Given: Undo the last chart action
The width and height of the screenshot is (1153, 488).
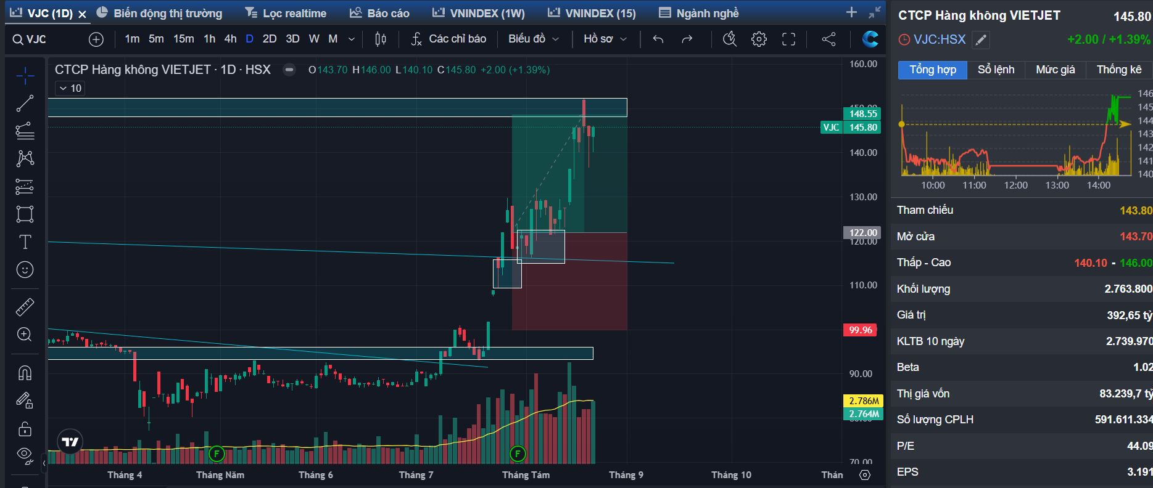Looking at the screenshot, I should [x=658, y=39].
